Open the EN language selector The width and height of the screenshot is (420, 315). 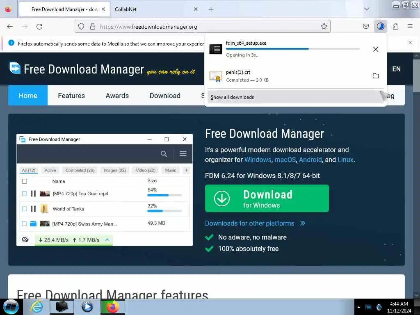coord(396,69)
